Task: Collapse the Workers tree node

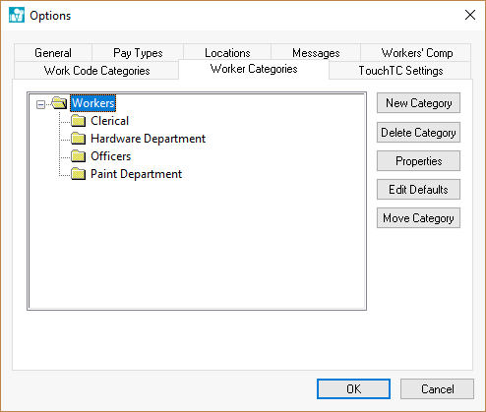Action: (x=40, y=105)
